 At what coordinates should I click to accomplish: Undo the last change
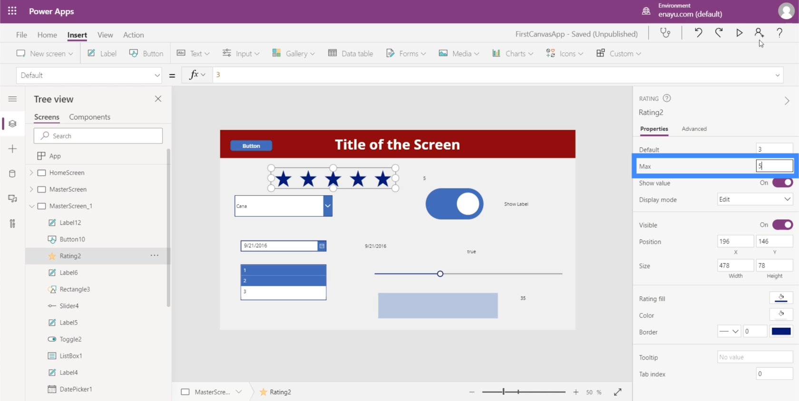698,33
